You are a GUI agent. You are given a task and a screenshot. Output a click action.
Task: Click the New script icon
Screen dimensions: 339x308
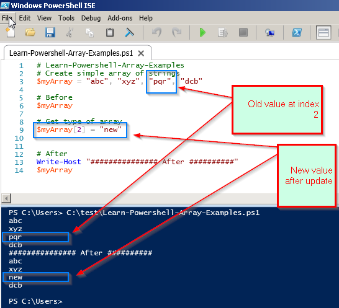[x=10, y=33]
